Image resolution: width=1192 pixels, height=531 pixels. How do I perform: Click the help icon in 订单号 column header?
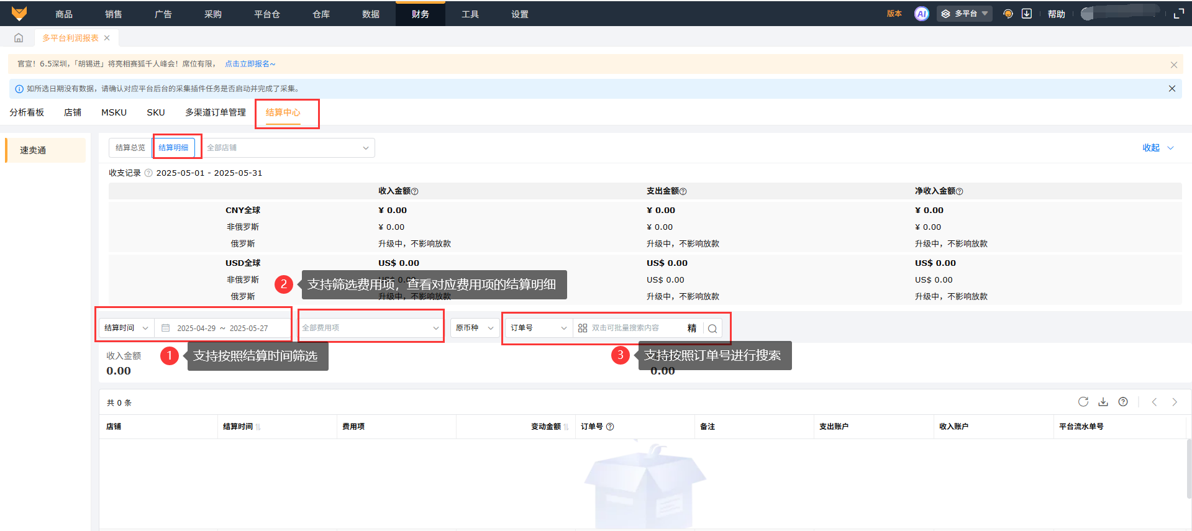click(x=610, y=427)
